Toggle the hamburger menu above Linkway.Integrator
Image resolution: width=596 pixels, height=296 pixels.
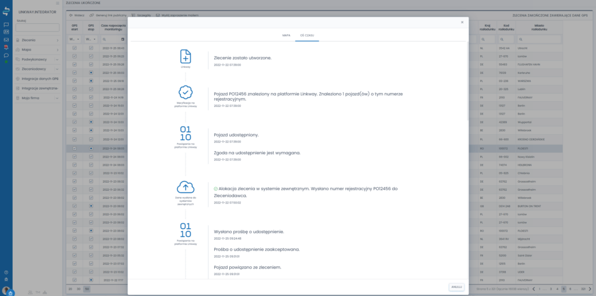[x=57, y=3]
